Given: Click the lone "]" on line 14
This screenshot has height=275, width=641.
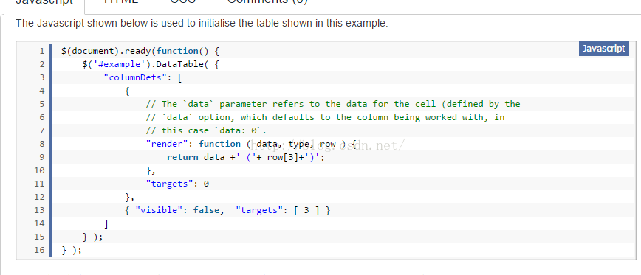Looking at the screenshot, I should coord(106,224).
